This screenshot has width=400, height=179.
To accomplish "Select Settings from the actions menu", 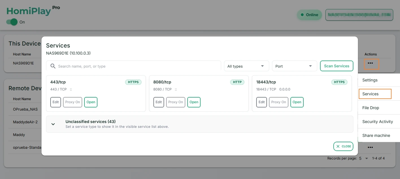I will (x=379, y=80).
